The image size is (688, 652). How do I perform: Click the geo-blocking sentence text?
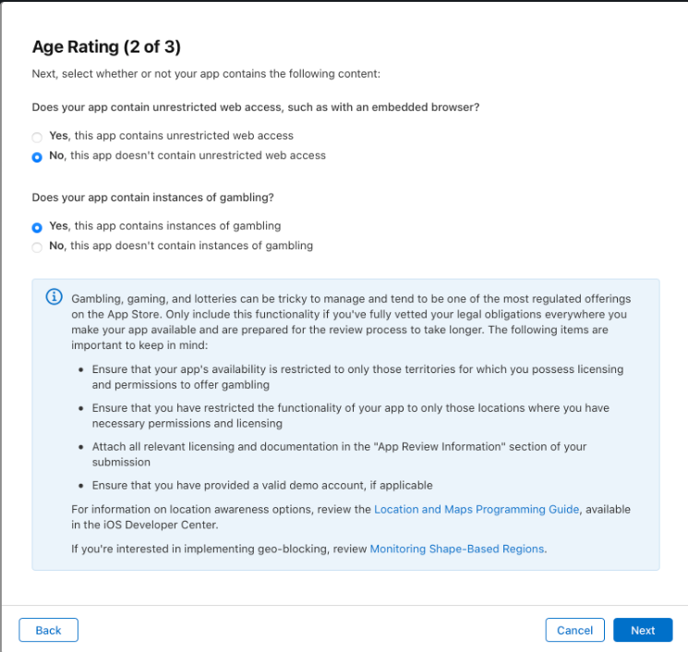(220, 549)
